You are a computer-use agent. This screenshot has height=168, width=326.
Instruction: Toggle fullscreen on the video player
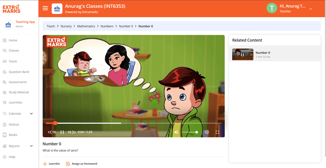coord(217,132)
